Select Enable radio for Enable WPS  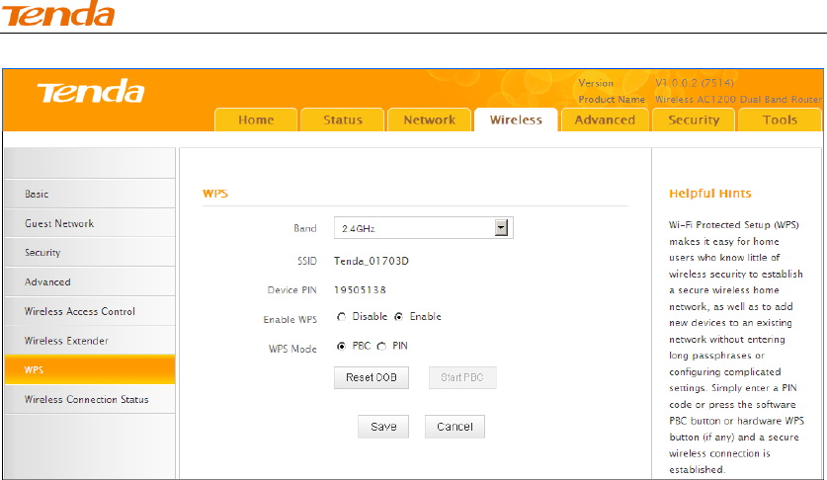click(x=399, y=316)
